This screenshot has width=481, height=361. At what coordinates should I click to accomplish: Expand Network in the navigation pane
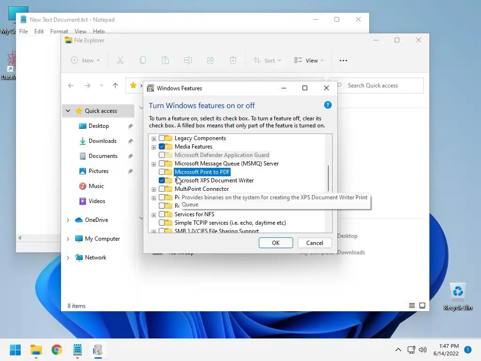(68, 258)
